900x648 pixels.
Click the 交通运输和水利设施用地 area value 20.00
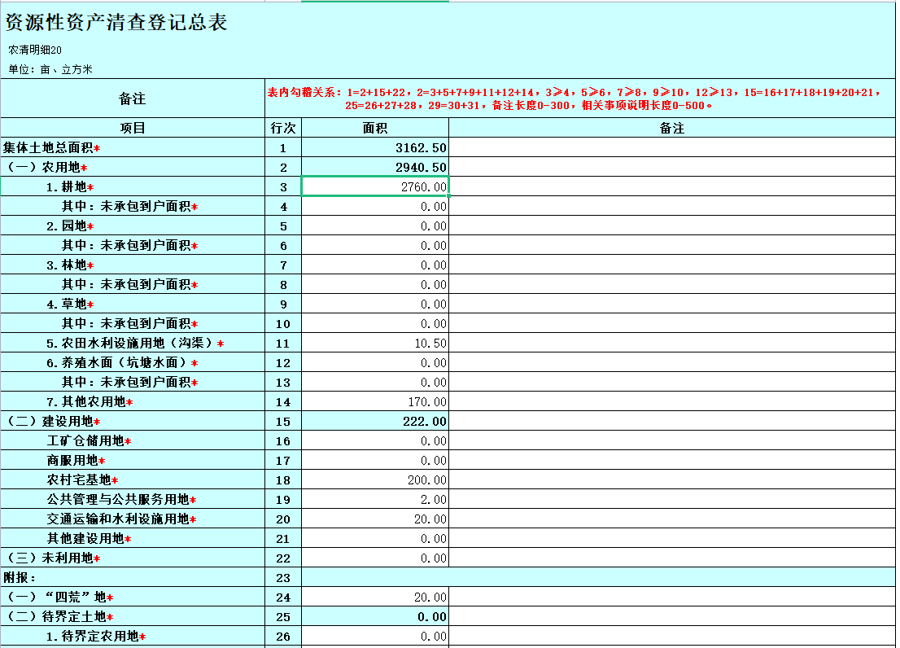[x=430, y=519]
